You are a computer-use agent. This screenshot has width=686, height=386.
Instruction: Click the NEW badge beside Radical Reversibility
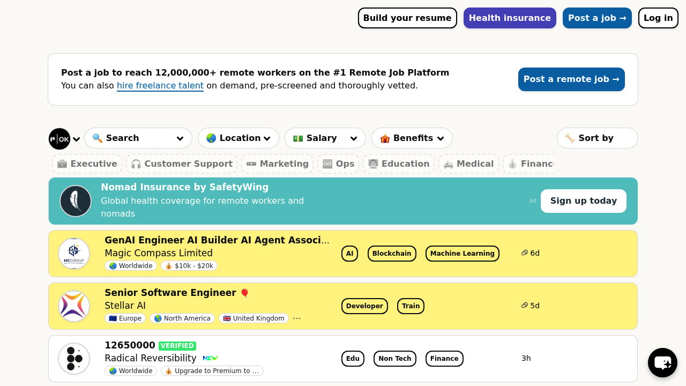(210, 358)
